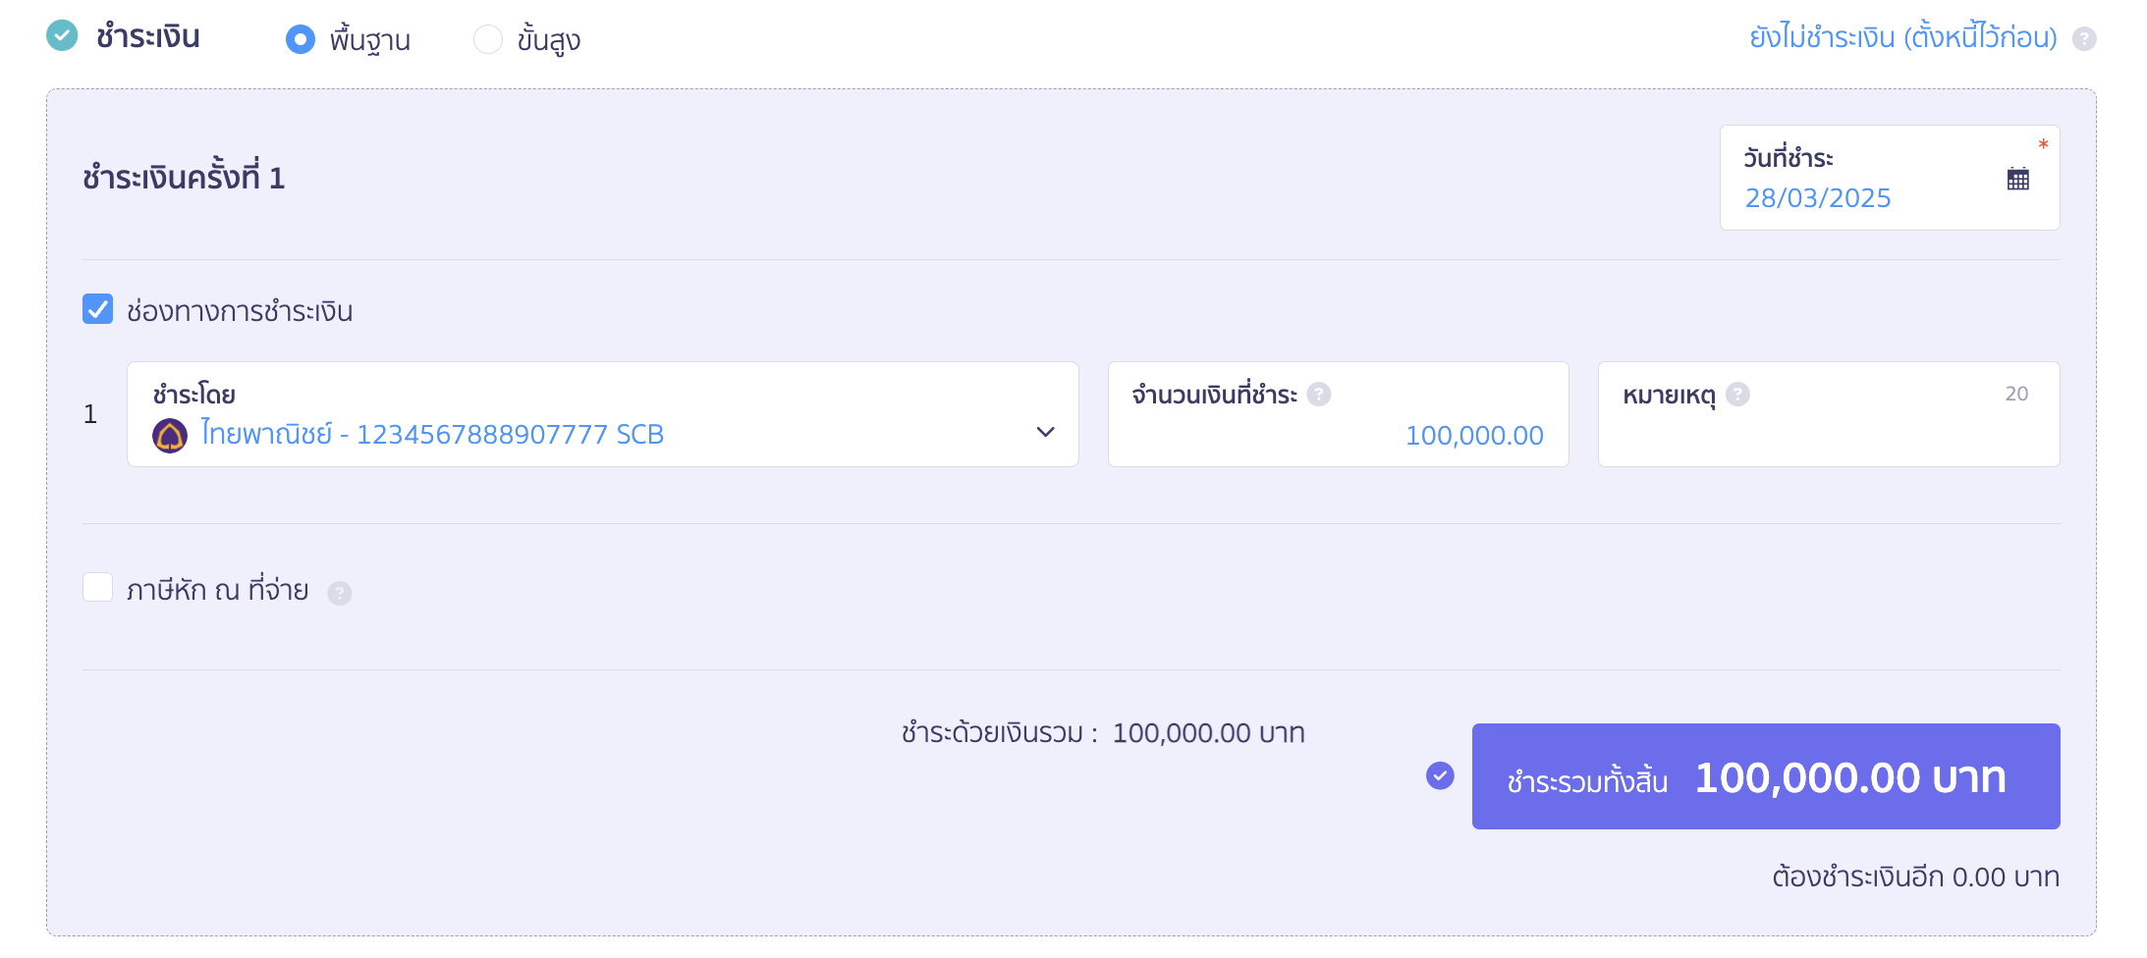
Task: Open the วันที่ชำระ date picker field
Action: click(x=1866, y=179)
